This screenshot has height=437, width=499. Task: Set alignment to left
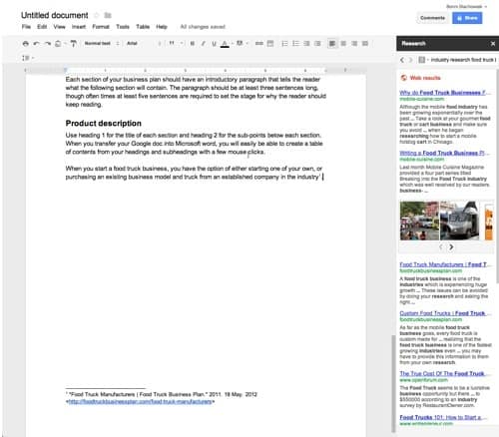pos(332,44)
